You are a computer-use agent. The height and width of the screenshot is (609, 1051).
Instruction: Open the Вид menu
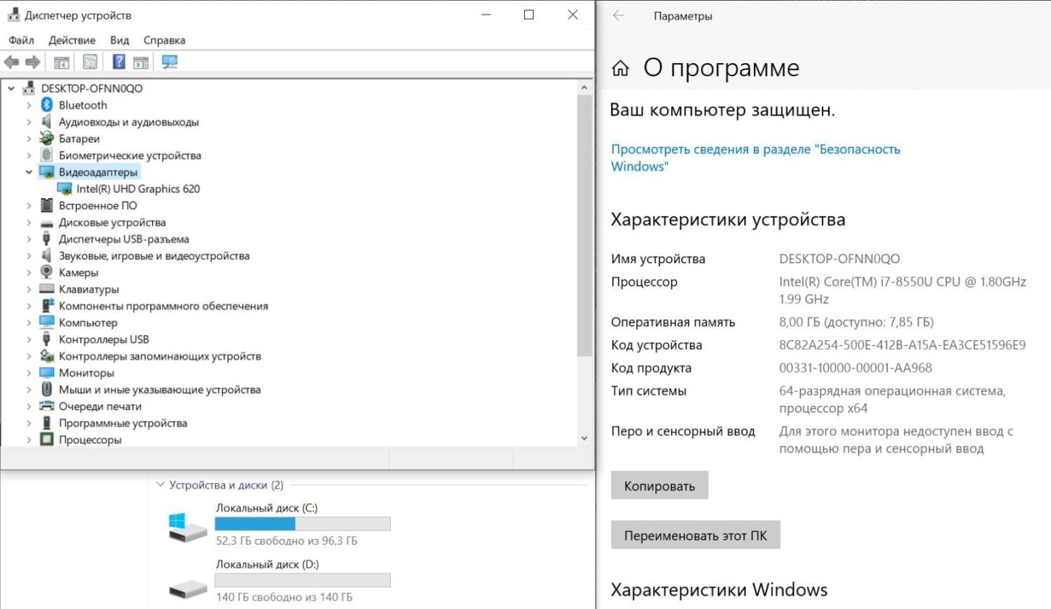coord(119,41)
